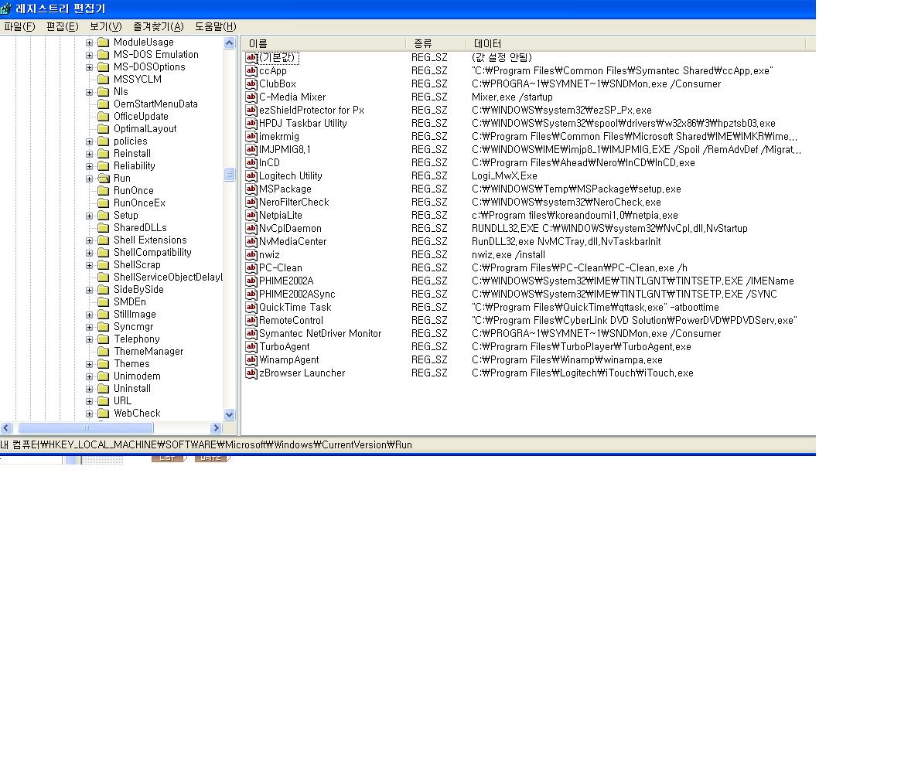
Task: Click the NvMediaCenter value icon
Action: pyautogui.click(x=251, y=242)
